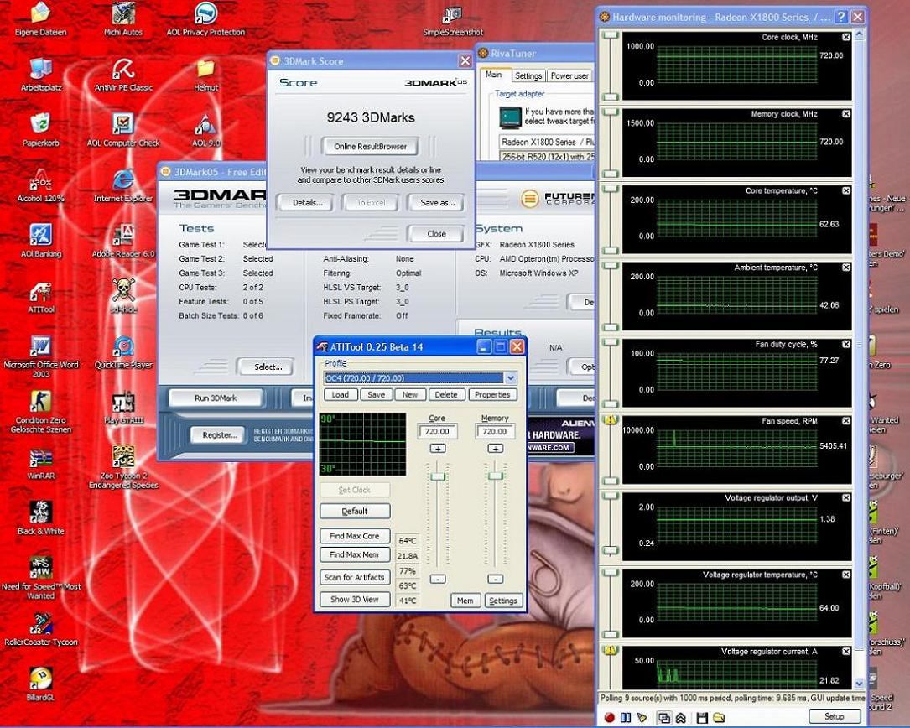Close the Core clock graph
This screenshot has width=910, height=728.
846,37
